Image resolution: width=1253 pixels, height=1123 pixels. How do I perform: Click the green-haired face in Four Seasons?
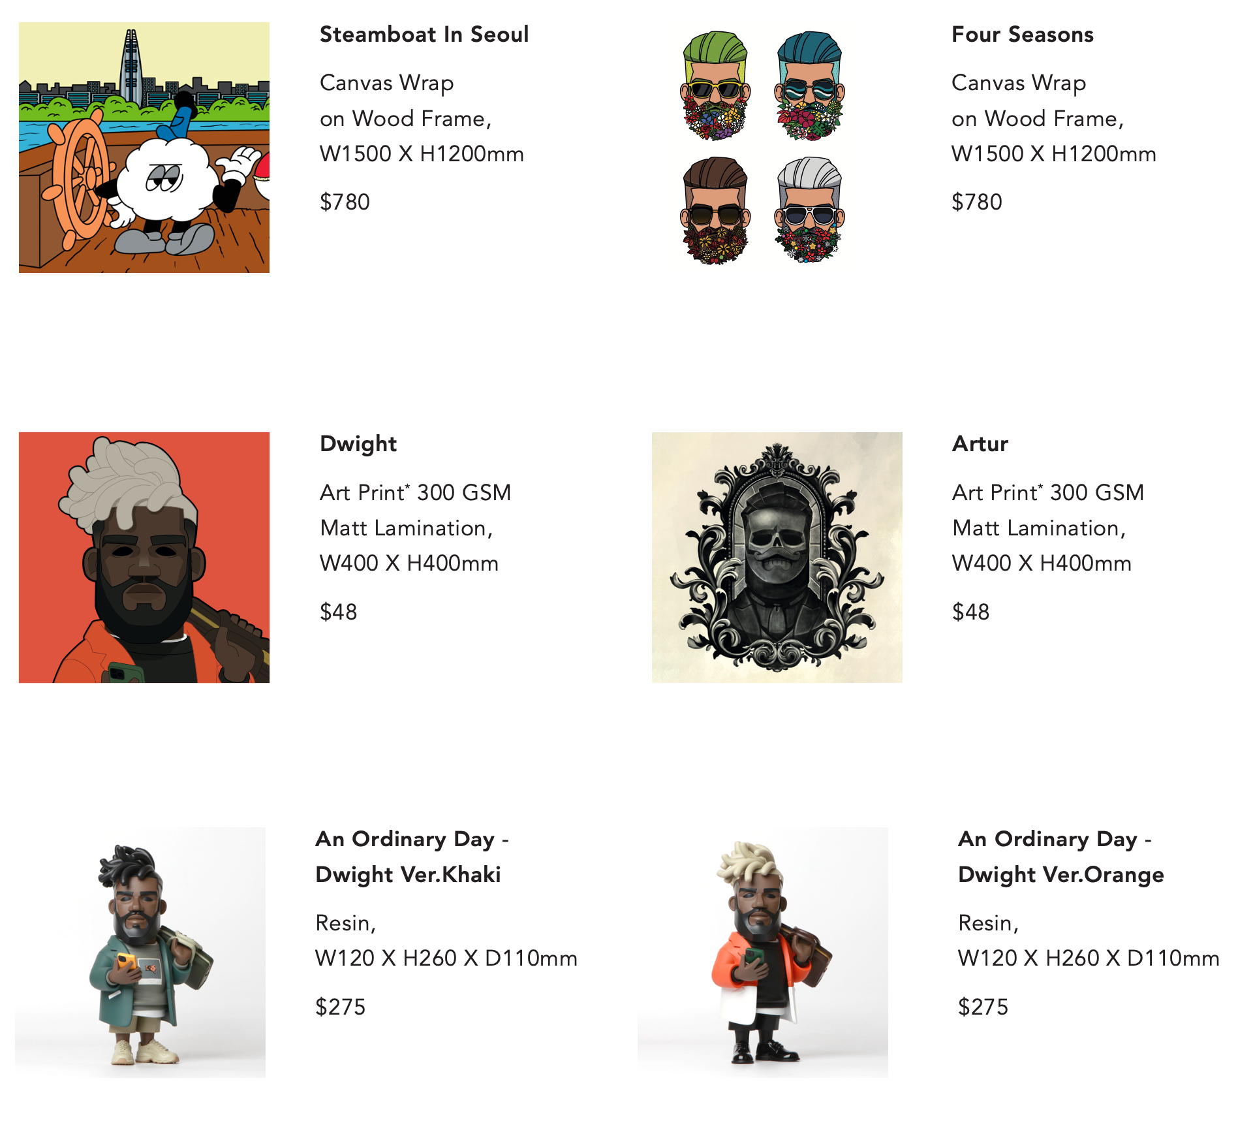click(x=715, y=86)
